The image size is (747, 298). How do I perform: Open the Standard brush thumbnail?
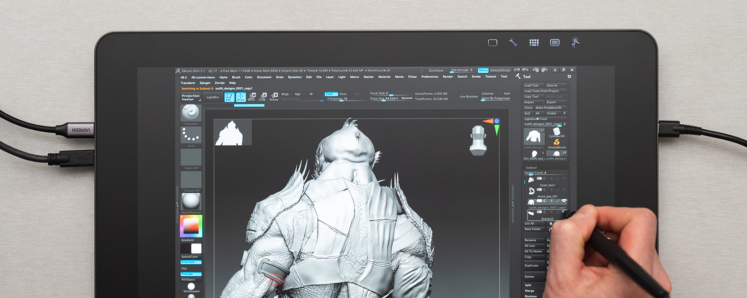click(191, 113)
